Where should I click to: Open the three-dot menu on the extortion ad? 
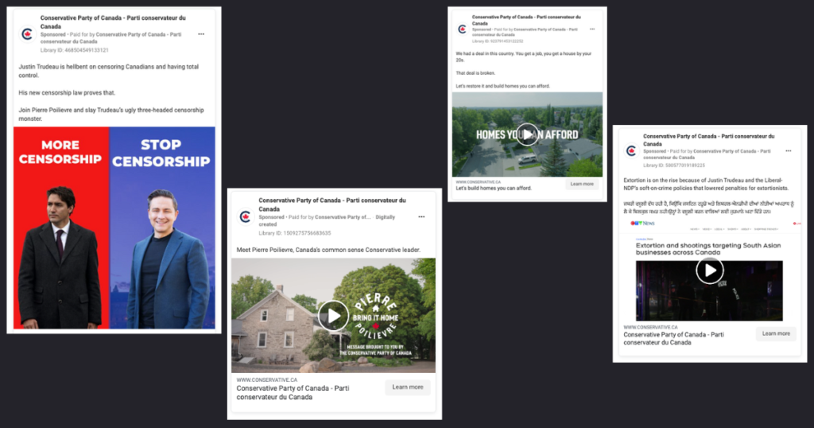pyautogui.click(x=788, y=151)
